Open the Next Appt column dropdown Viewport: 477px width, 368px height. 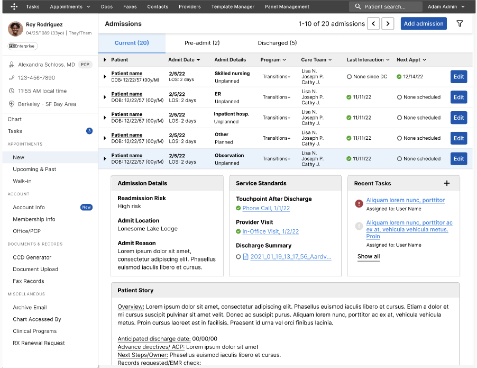click(x=424, y=60)
